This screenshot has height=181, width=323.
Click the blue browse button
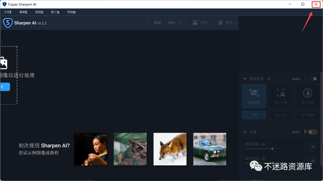[x=5, y=87]
